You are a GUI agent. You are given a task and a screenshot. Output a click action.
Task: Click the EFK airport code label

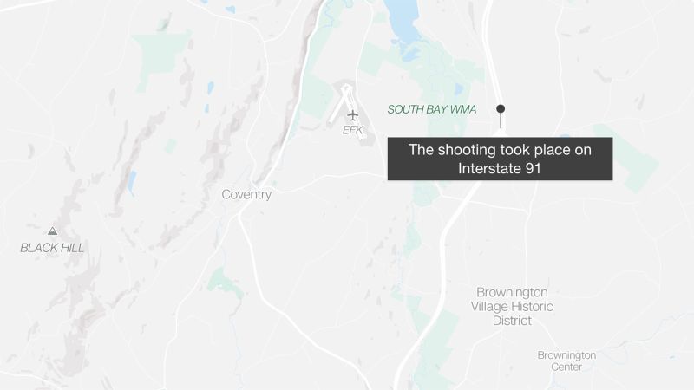pyautogui.click(x=353, y=130)
